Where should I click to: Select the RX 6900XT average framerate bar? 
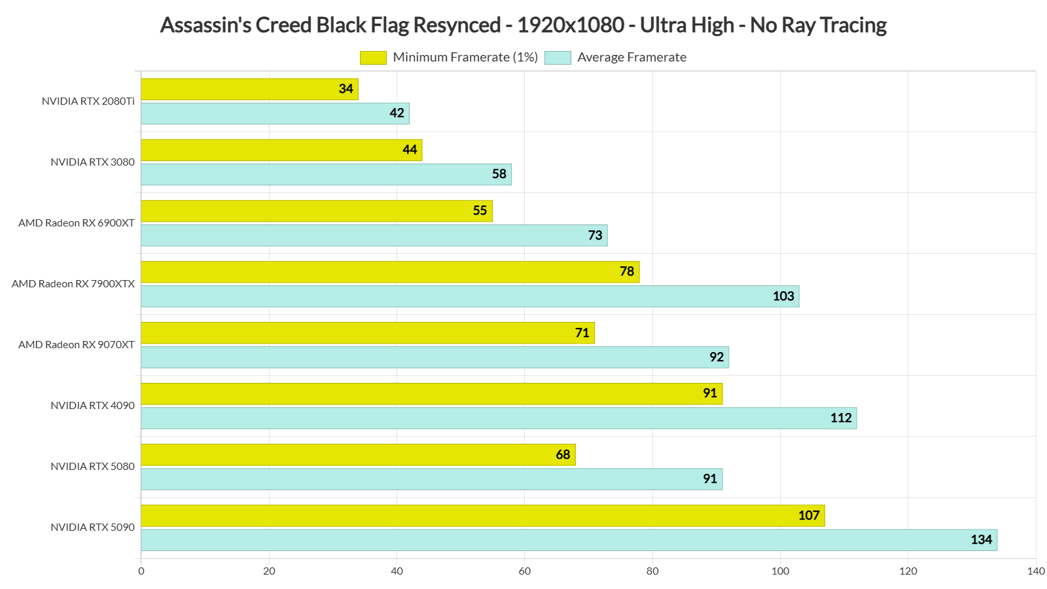pyautogui.click(x=374, y=236)
